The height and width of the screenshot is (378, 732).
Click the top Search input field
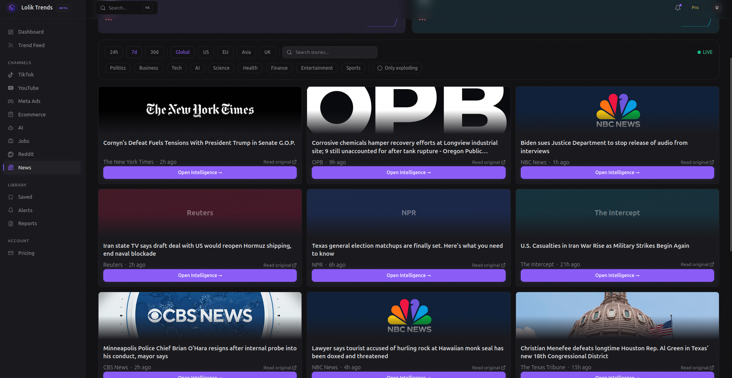click(x=126, y=8)
